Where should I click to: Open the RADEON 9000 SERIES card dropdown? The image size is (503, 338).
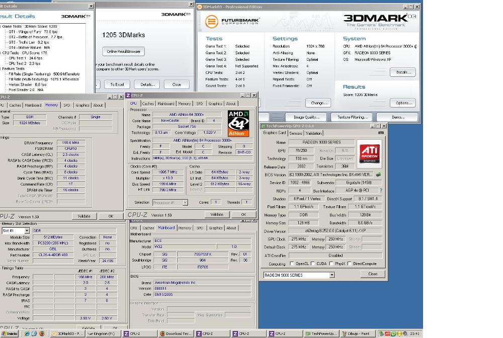pyautogui.click(x=332, y=275)
